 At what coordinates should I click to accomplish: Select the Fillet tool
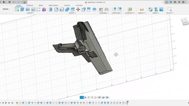coord(56,9)
